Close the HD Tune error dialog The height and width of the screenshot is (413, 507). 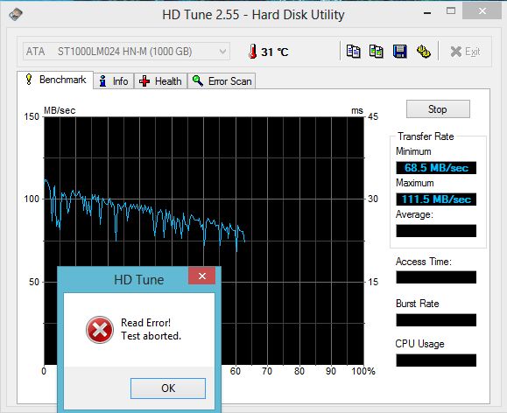pyautogui.click(x=202, y=276)
